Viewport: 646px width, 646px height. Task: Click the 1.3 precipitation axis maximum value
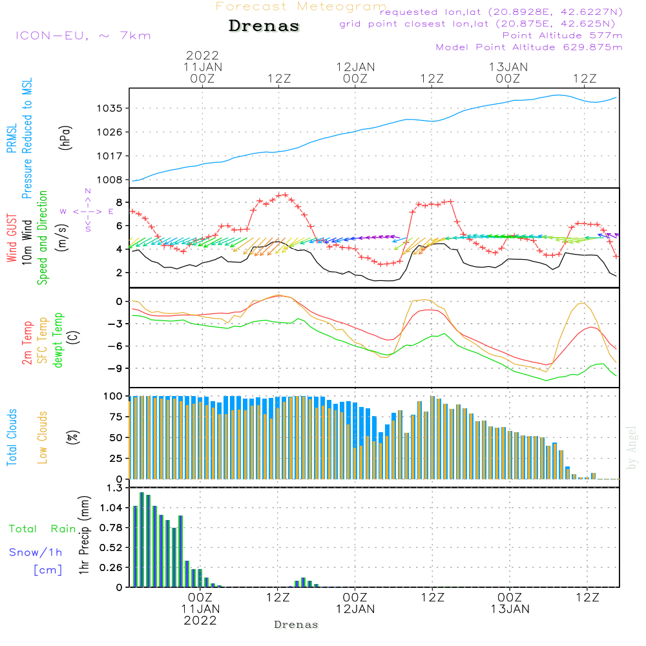point(114,488)
